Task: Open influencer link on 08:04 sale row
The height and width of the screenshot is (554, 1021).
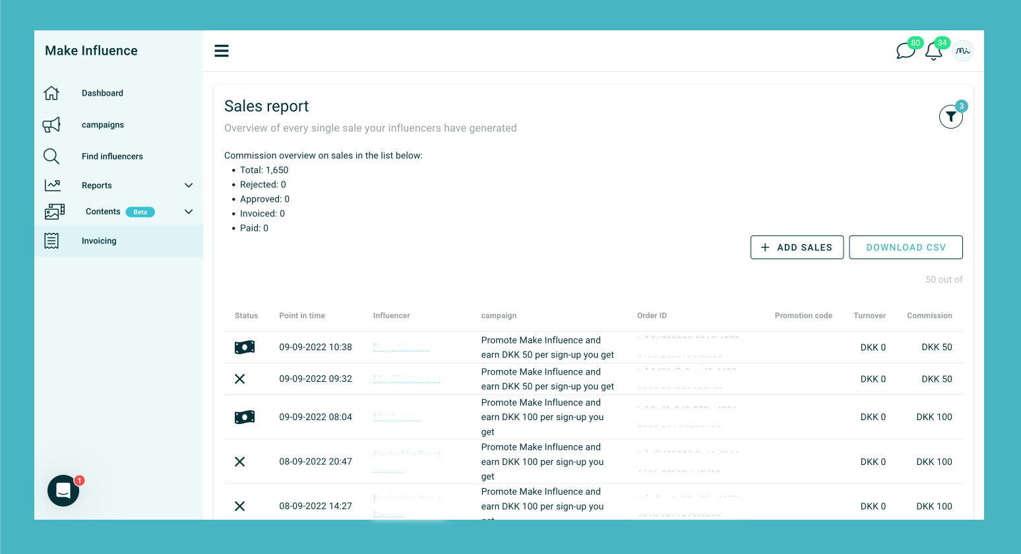Action: 396,417
